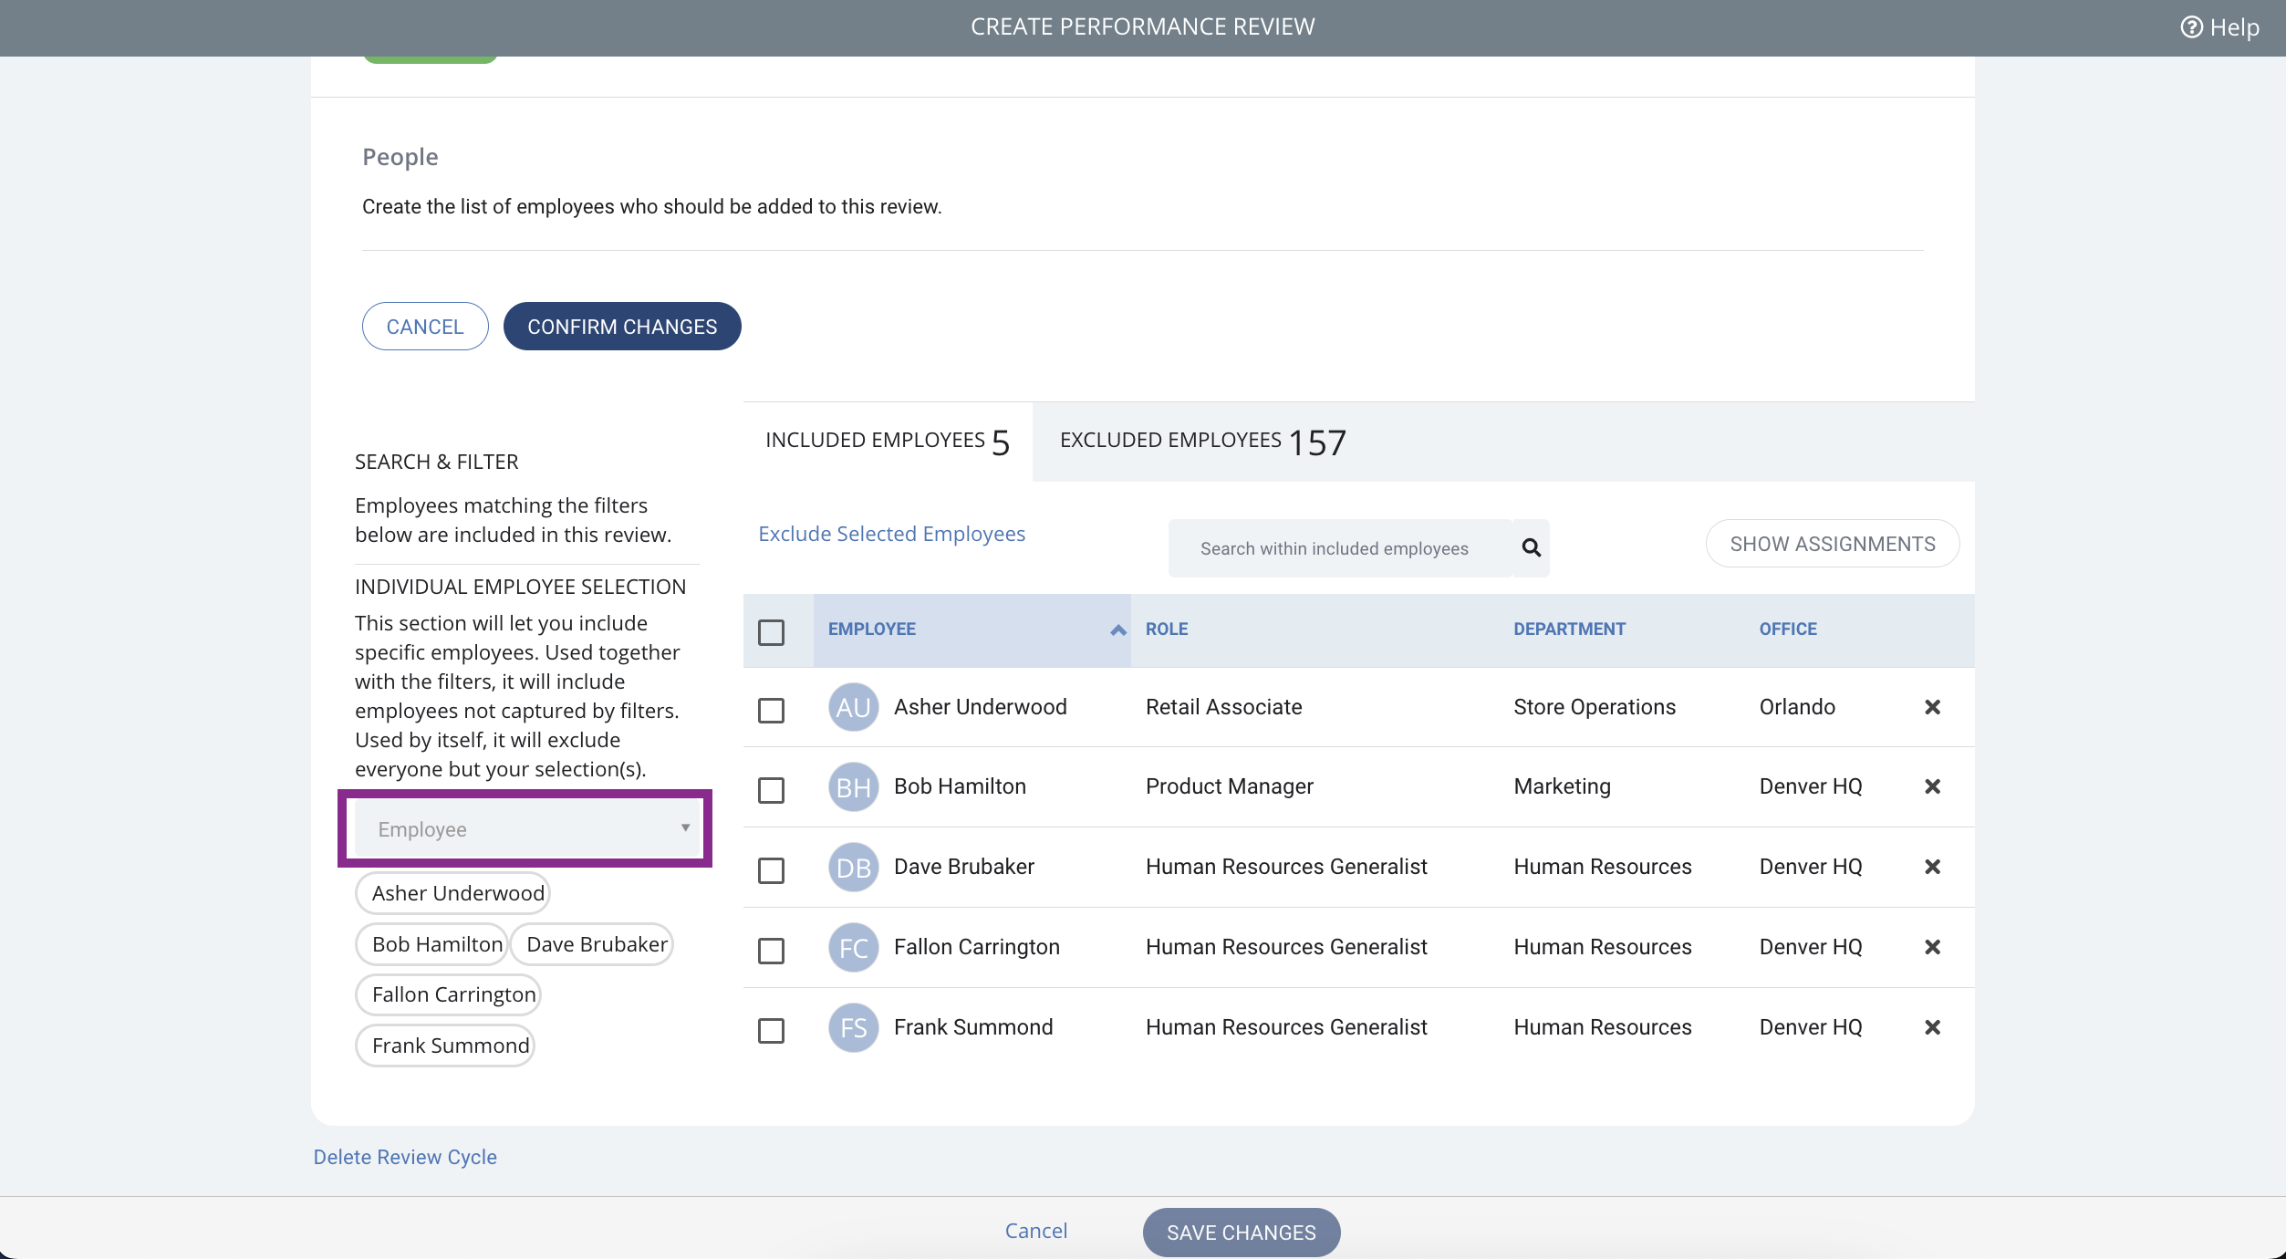Switch to the Excluded Employees tab

[1202, 442]
